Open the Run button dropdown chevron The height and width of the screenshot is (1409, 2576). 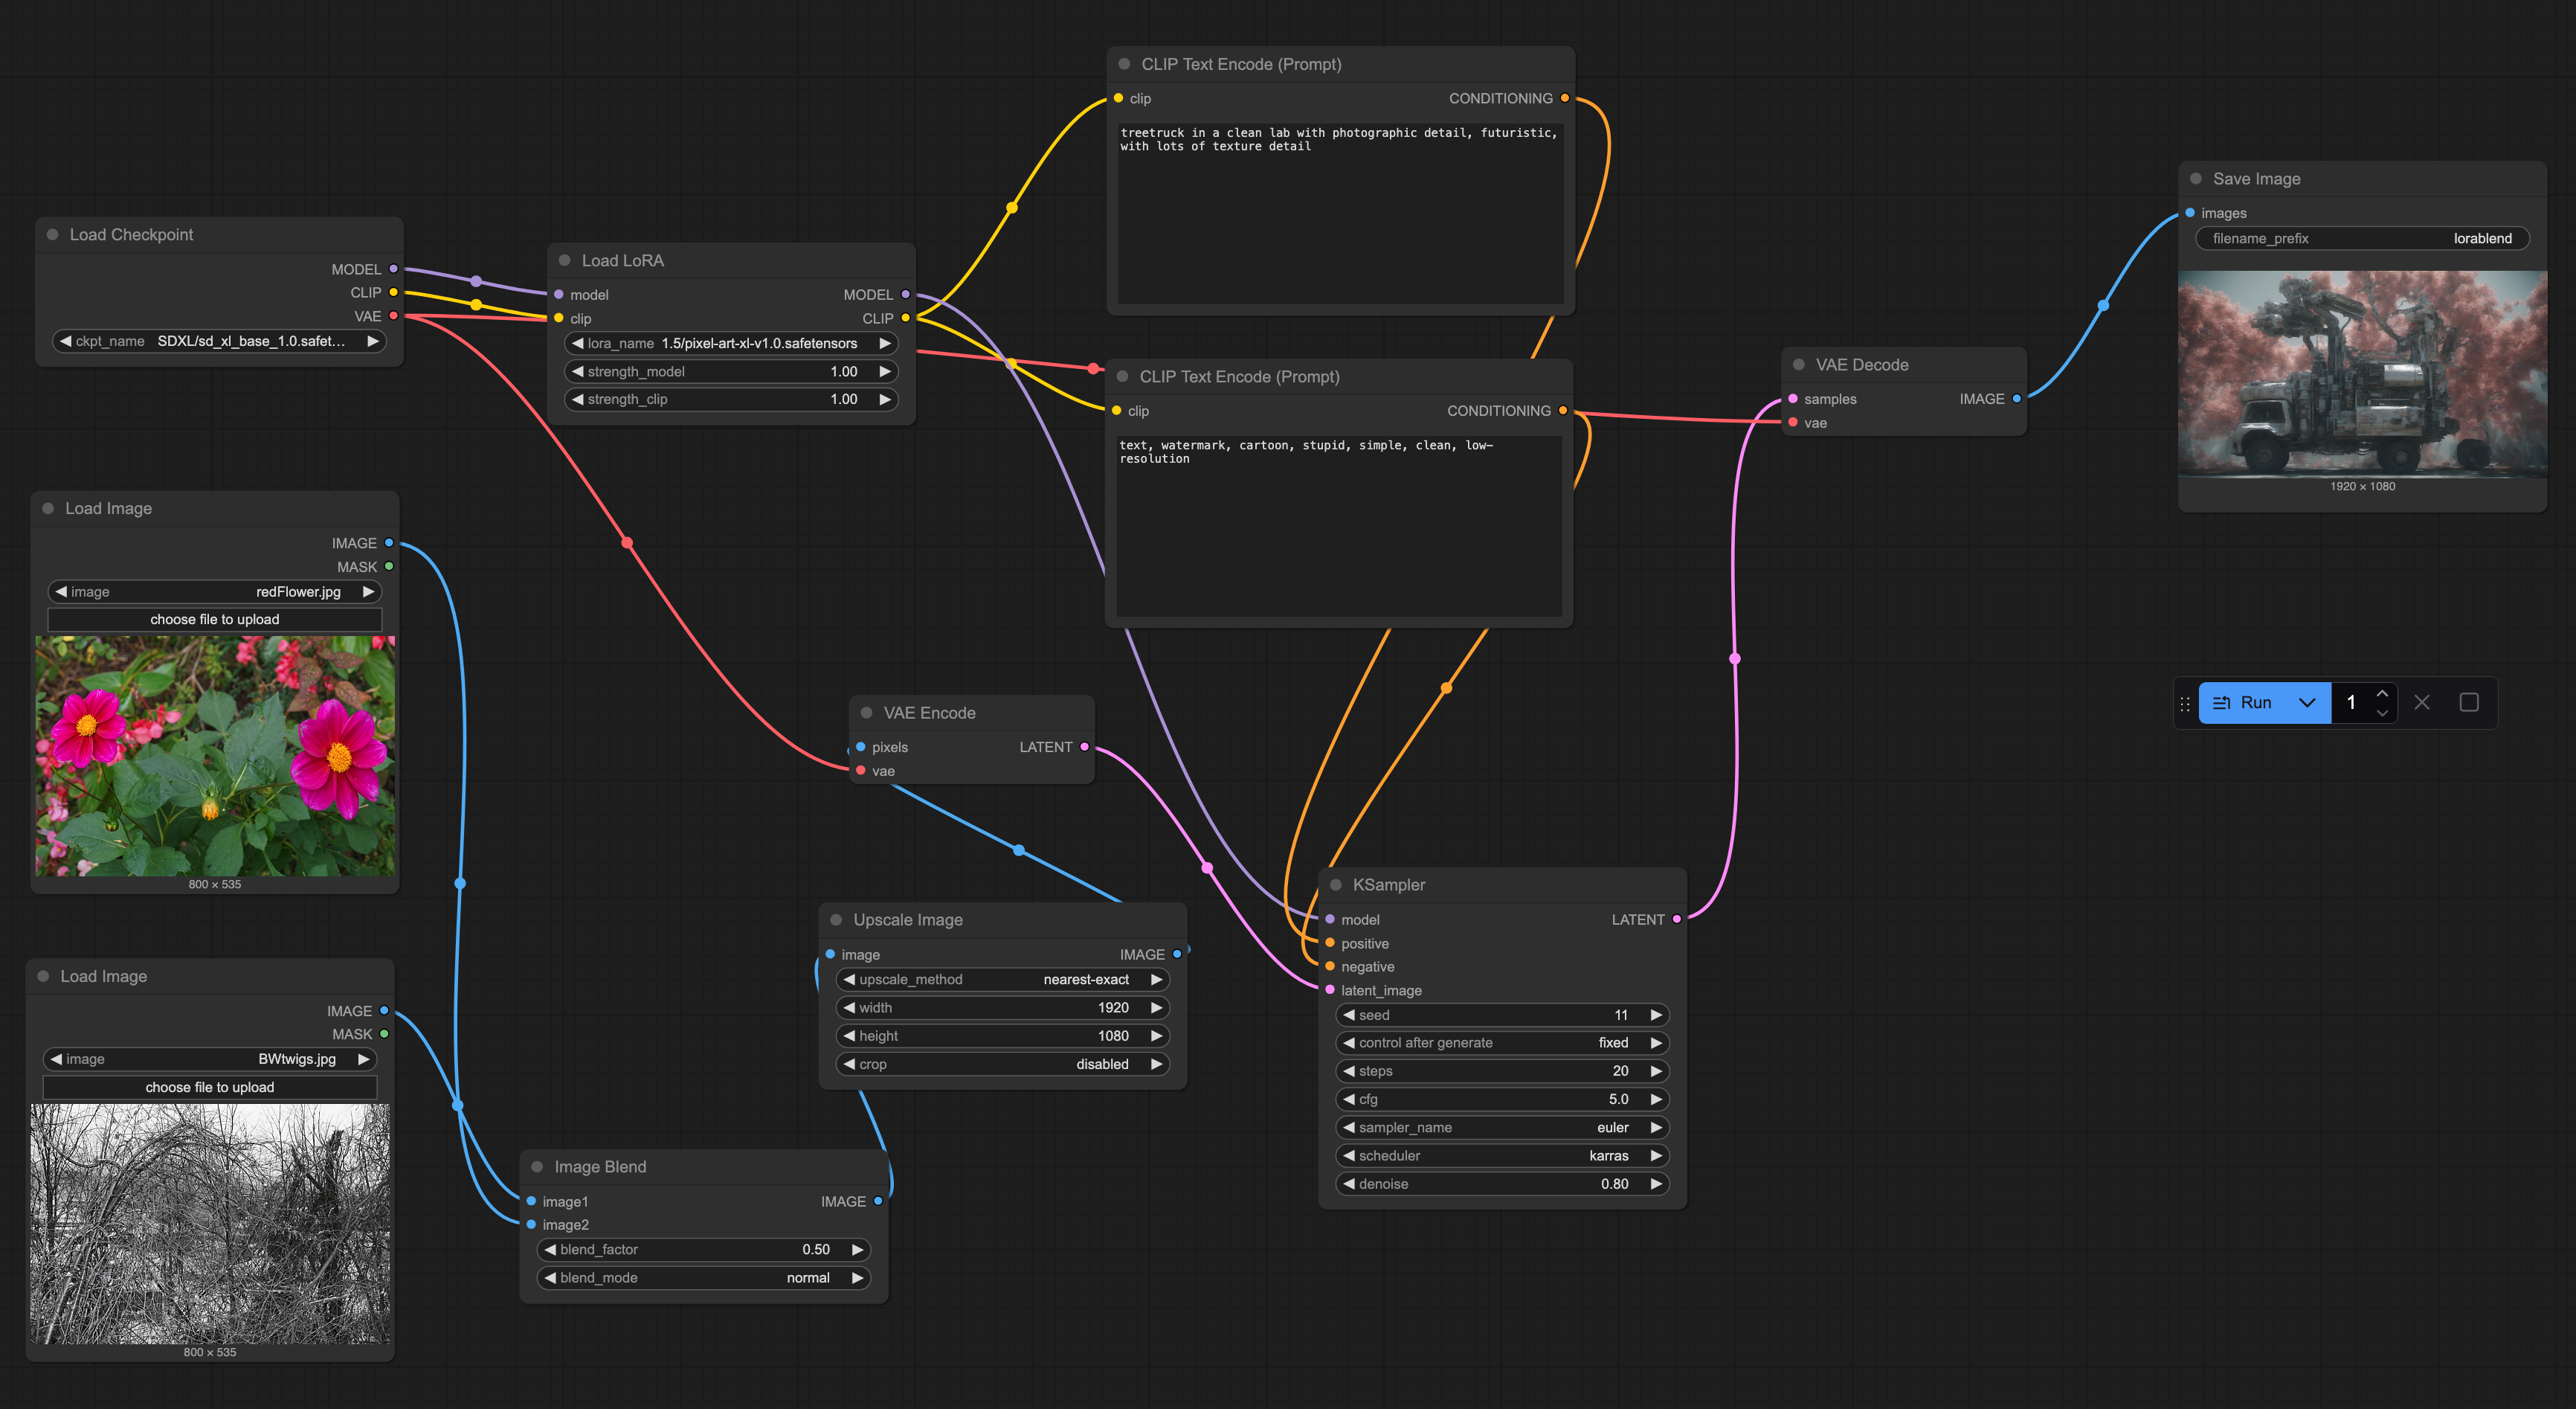pos(2307,702)
